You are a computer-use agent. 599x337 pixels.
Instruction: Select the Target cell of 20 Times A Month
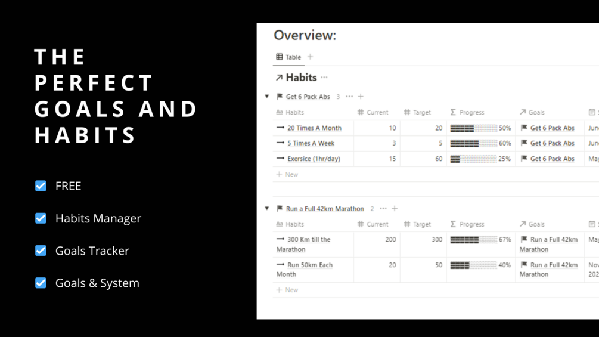pyautogui.click(x=423, y=128)
